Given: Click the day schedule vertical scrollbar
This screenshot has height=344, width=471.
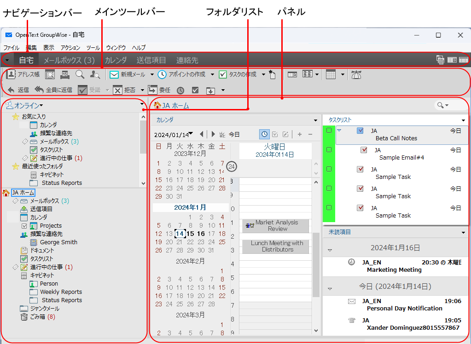Looking at the screenshot, I should [x=316, y=257].
